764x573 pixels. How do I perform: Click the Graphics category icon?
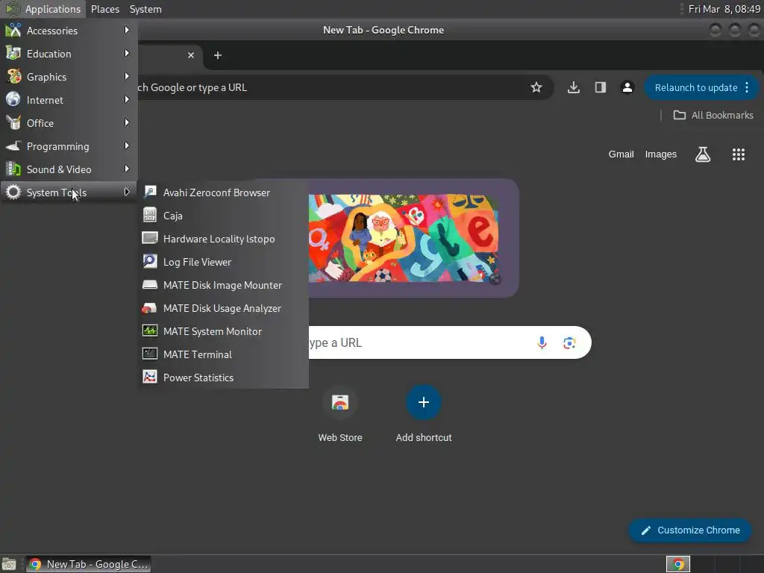(x=13, y=77)
